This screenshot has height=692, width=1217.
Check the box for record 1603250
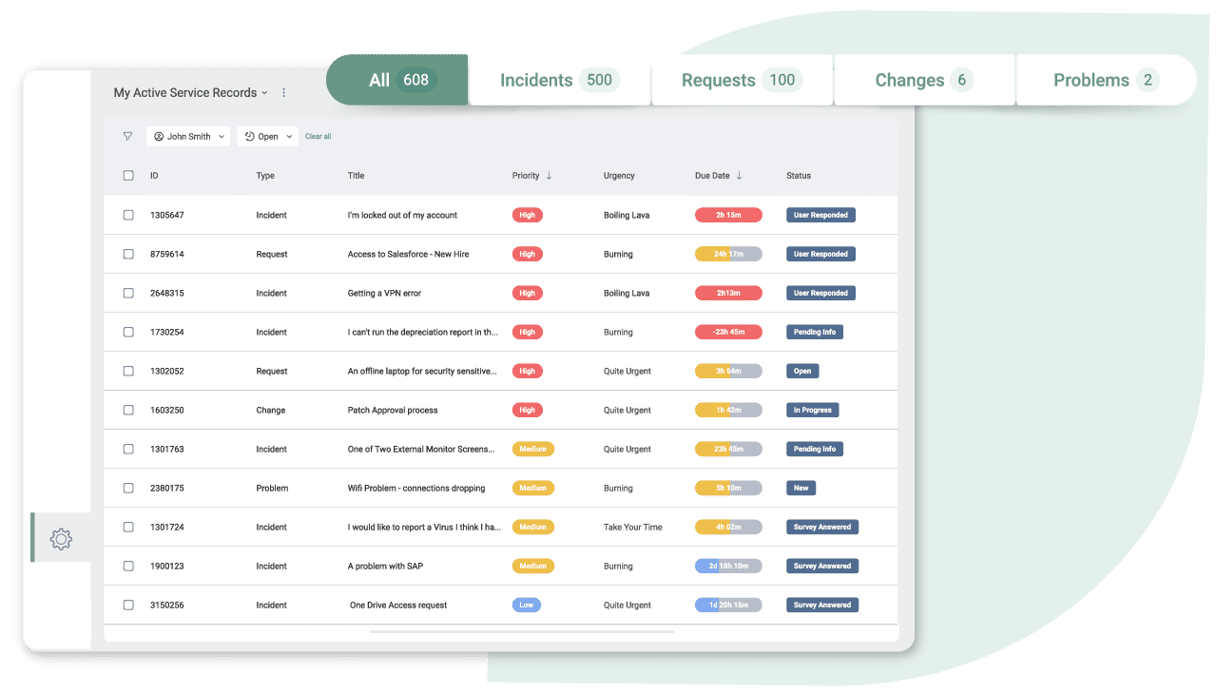coord(128,410)
